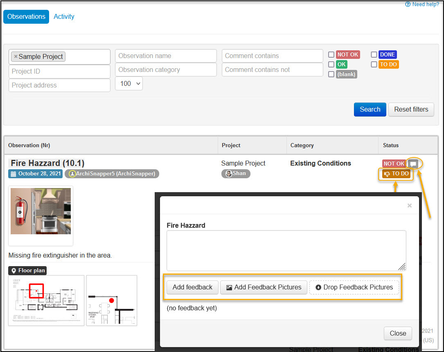Viewport: 444px width, 352px height.
Task: Click the thumbs-down icon on TO DO badge
Action: [x=387, y=174]
